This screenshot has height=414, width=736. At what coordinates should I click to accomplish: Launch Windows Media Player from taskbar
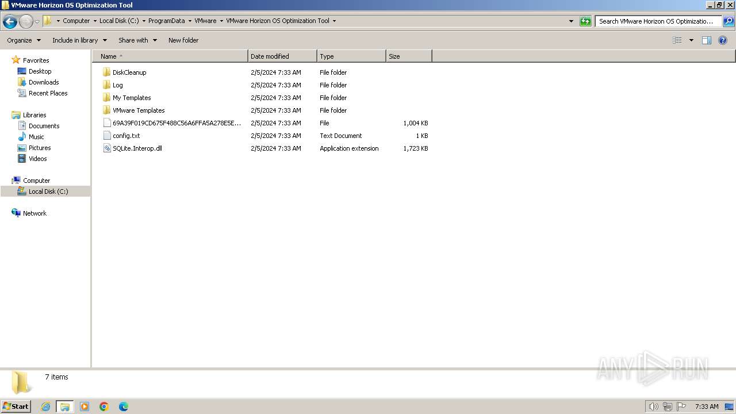point(85,407)
